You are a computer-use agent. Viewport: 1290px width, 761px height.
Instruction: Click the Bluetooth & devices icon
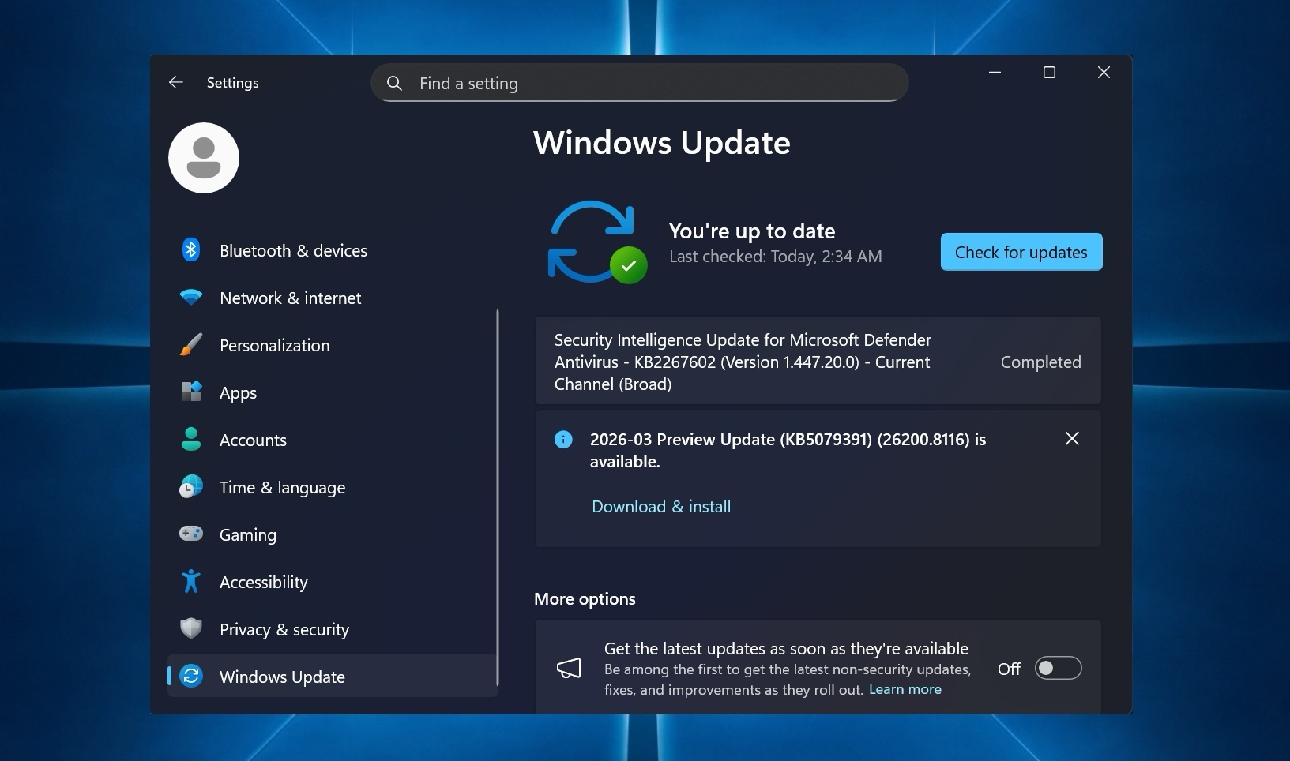pos(191,250)
